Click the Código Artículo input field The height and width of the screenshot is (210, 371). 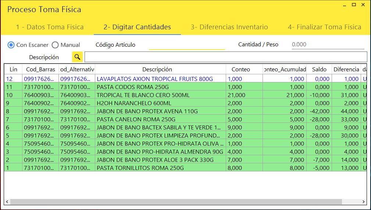(186, 45)
